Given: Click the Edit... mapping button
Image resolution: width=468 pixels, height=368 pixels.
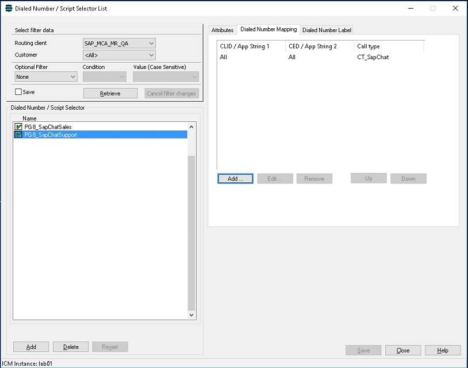Looking at the screenshot, I should pyautogui.click(x=275, y=178).
